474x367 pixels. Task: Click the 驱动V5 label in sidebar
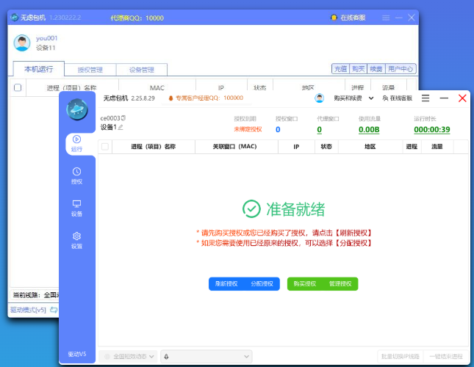77,354
